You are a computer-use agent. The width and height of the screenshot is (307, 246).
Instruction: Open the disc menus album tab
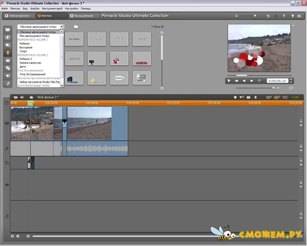(8, 68)
